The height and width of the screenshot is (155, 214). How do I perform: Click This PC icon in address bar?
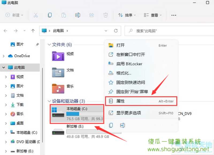tap(44, 31)
